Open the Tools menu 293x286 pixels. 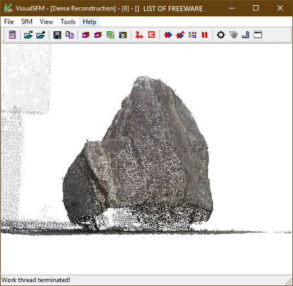pyautogui.click(x=68, y=21)
